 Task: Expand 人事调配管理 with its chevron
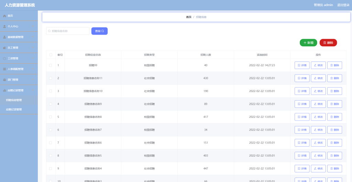(33, 69)
